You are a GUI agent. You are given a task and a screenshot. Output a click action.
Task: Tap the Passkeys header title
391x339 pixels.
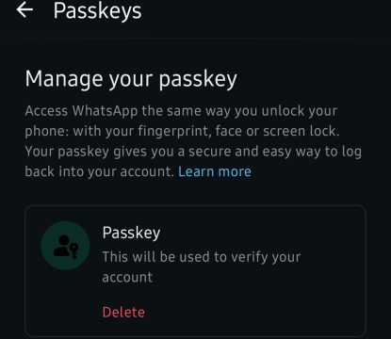[97, 11]
